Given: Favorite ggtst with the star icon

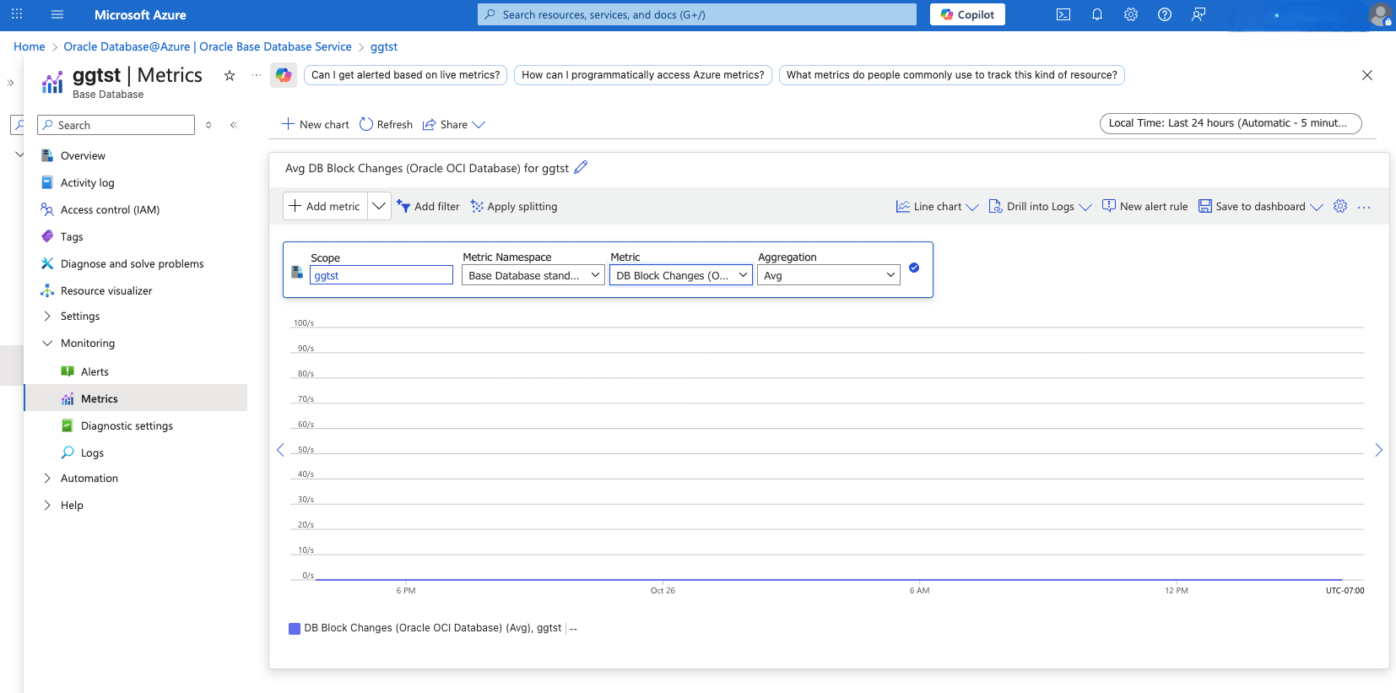Looking at the screenshot, I should tap(230, 76).
